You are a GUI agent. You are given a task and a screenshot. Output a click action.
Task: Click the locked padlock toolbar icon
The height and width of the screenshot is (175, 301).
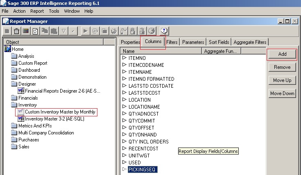(x=133, y=31)
